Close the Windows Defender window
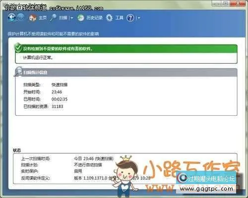This screenshot has height=198, width=248. point(238,3)
